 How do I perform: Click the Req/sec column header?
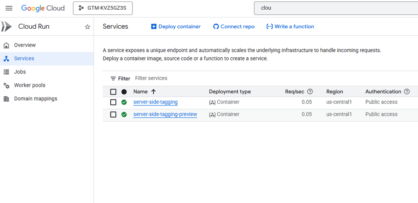[x=294, y=92]
